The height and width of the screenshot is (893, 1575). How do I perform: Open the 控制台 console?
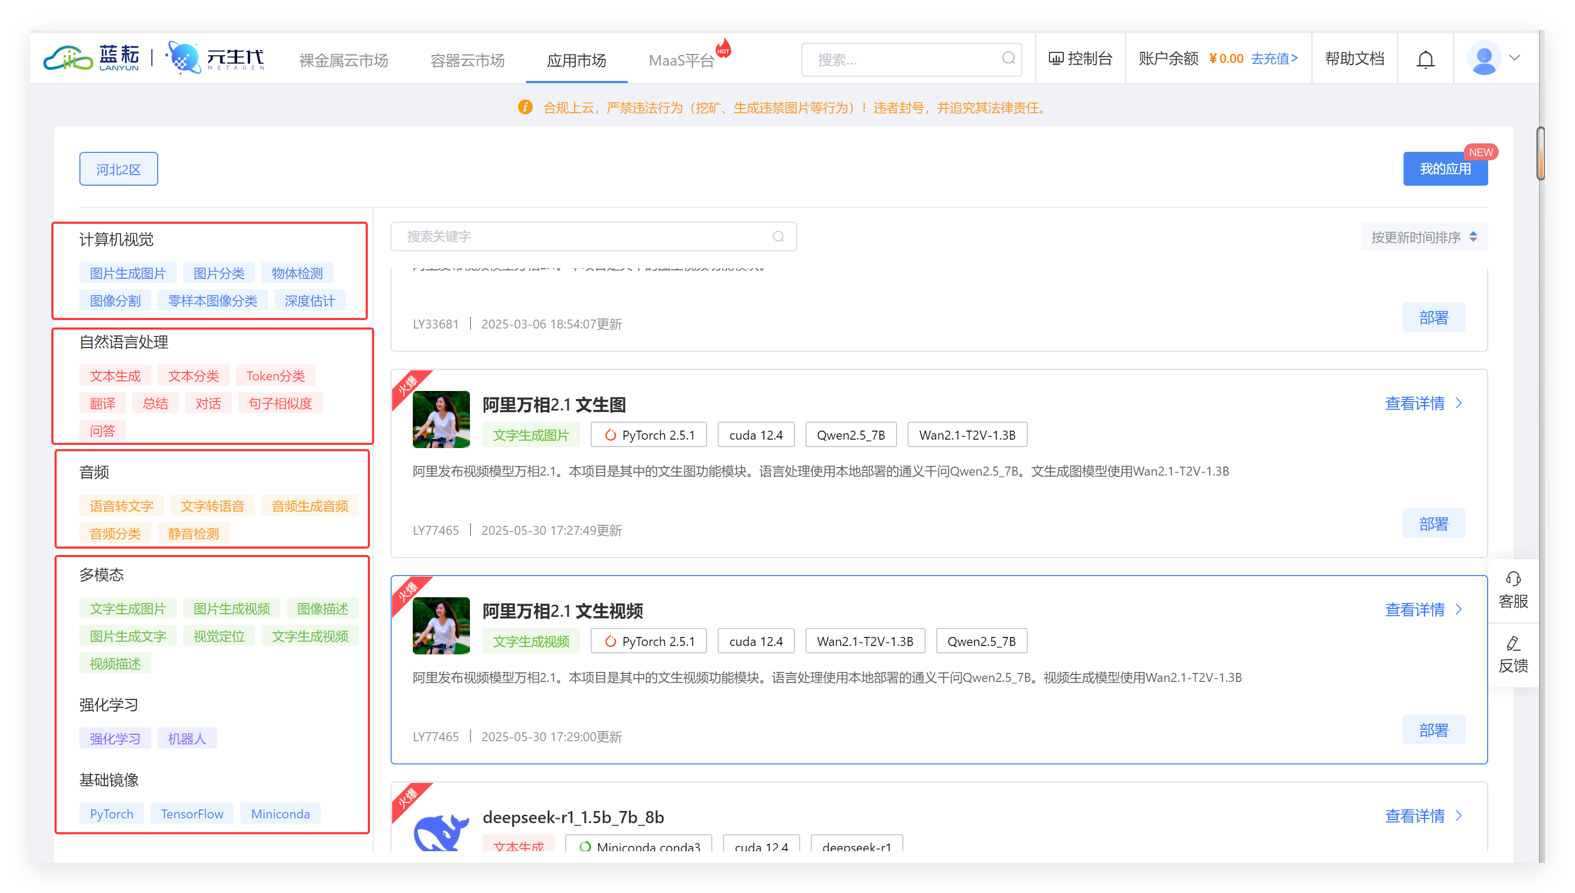click(x=1080, y=59)
